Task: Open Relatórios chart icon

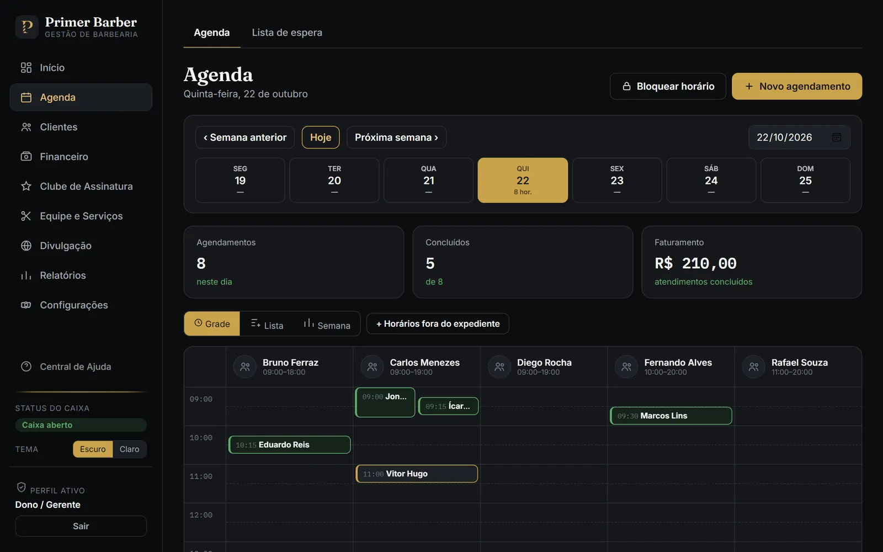Action: coord(26,275)
